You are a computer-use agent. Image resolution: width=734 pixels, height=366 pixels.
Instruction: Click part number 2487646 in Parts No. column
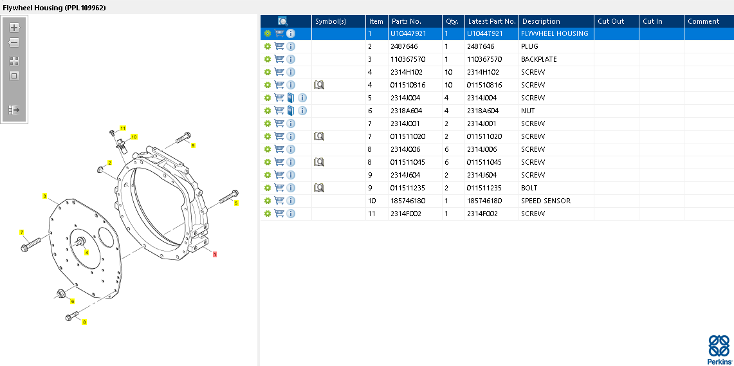405,46
